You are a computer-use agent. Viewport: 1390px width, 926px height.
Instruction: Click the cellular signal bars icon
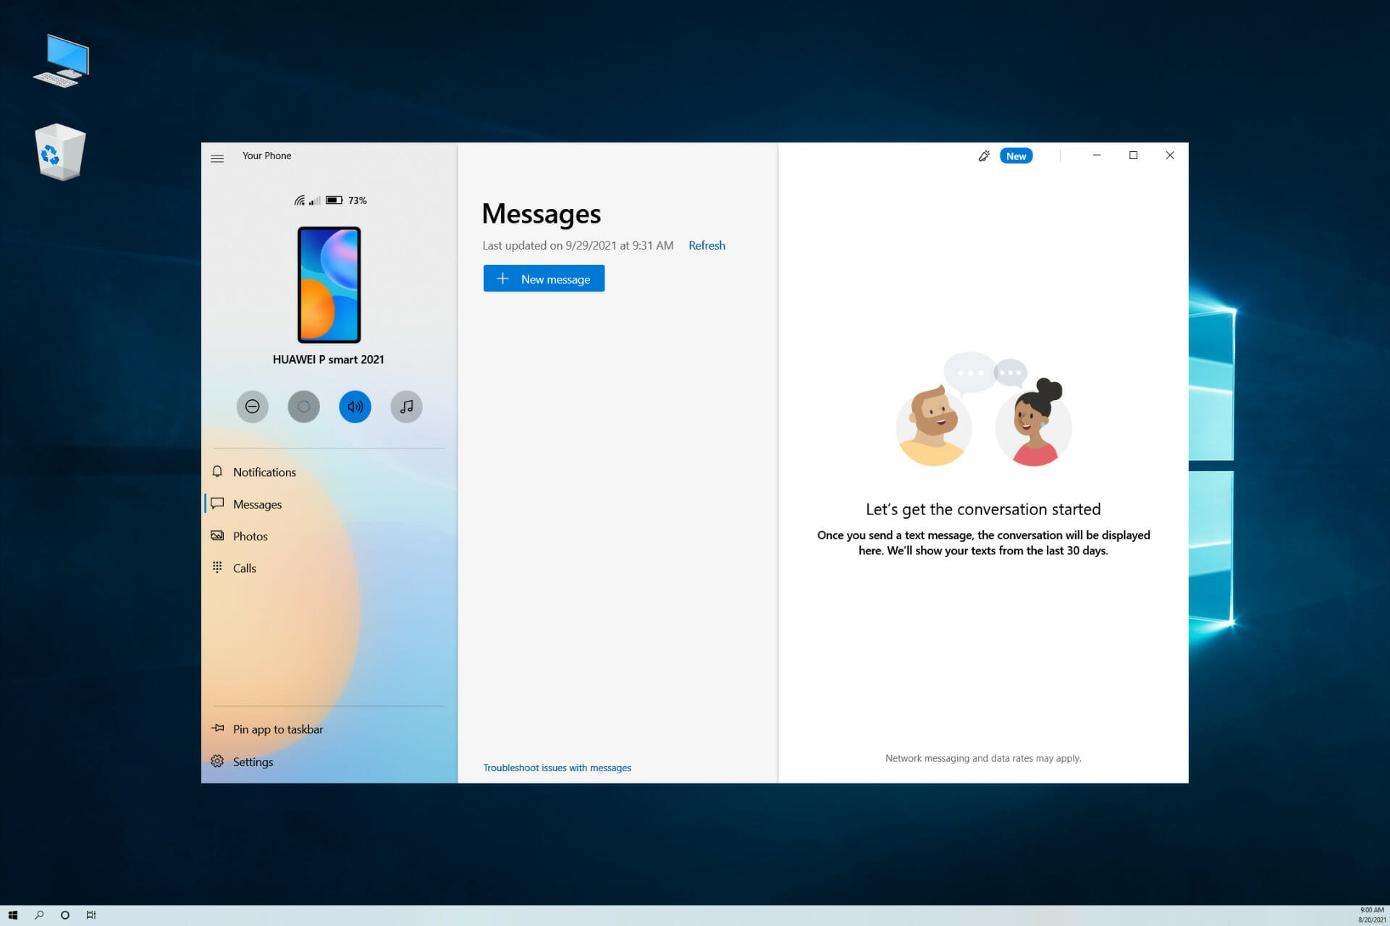tap(315, 200)
